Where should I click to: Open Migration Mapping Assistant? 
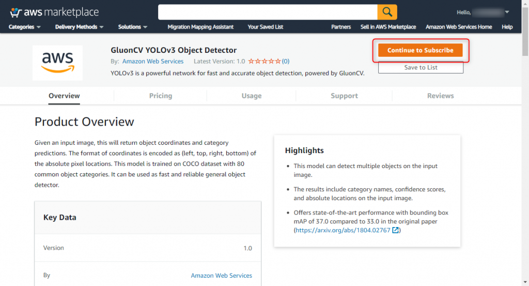tap(200, 27)
